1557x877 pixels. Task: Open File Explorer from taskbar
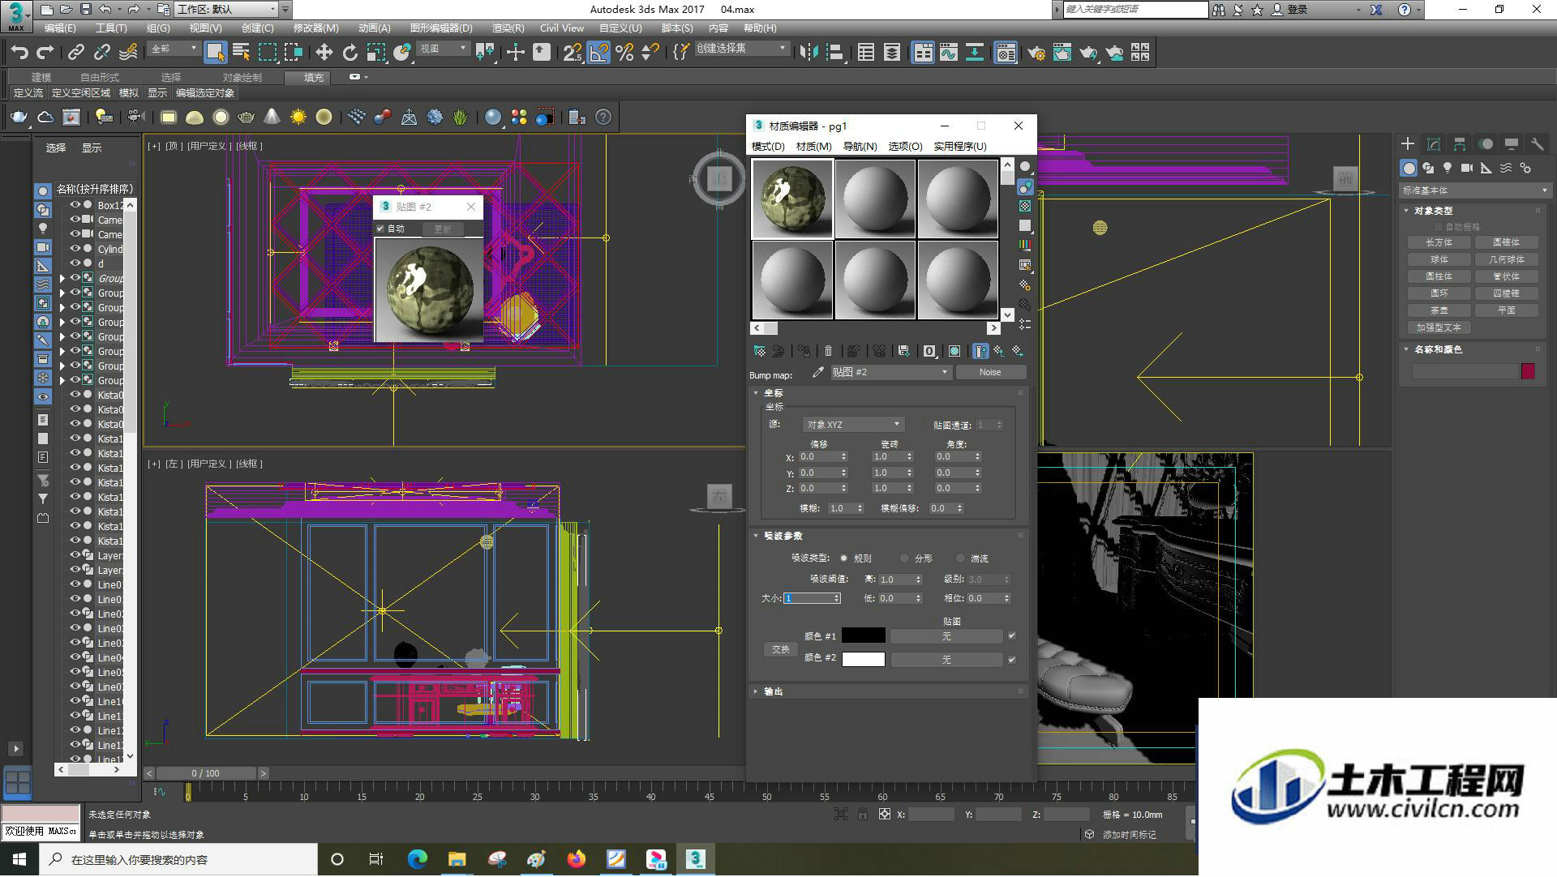click(x=457, y=859)
